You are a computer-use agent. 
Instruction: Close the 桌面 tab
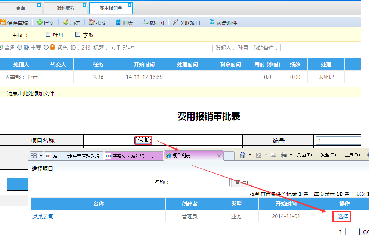click(x=39, y=5)
